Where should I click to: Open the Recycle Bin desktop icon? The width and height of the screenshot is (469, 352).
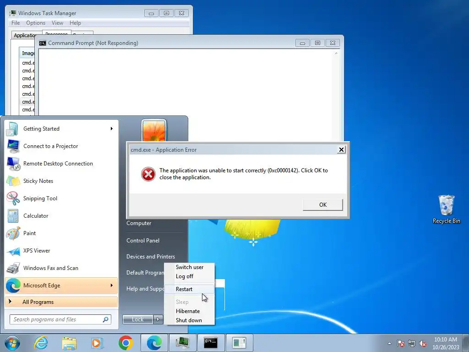pos(446,209)
